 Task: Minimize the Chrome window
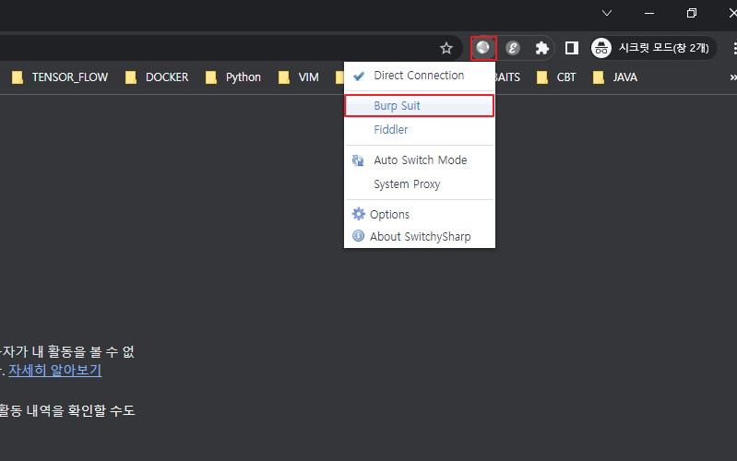[x=649, y=13]
